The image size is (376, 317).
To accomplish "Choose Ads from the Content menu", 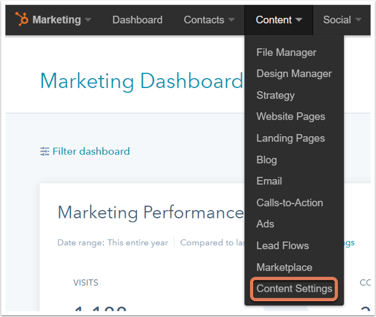I will (265, 224).
